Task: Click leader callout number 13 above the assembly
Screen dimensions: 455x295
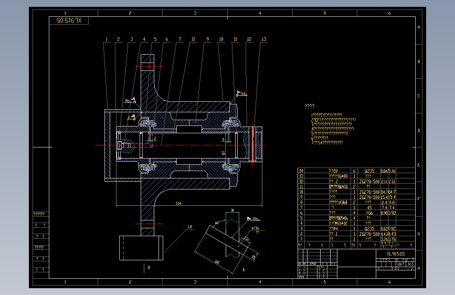Action: tap(264, 39)
